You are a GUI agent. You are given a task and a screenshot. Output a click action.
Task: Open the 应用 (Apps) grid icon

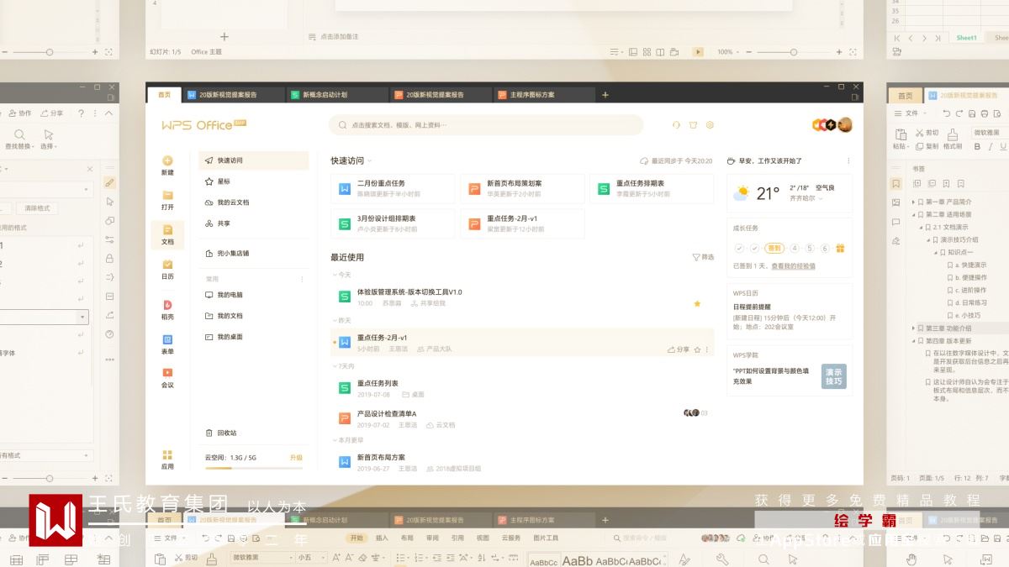(x=167, y=454)
